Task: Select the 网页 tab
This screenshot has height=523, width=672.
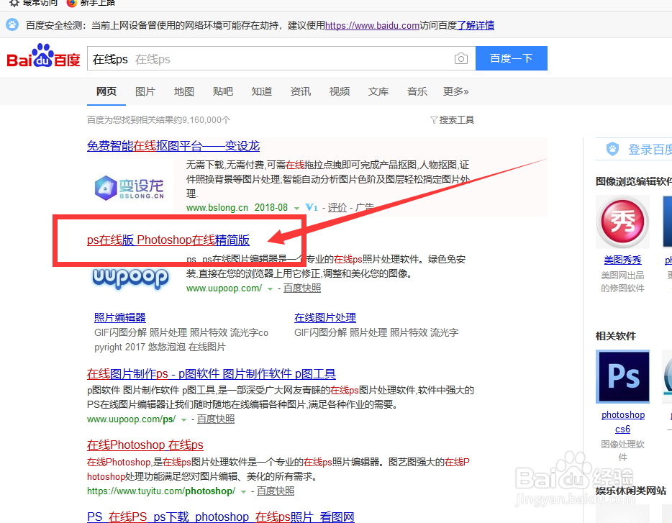Action: coord(106,91)
